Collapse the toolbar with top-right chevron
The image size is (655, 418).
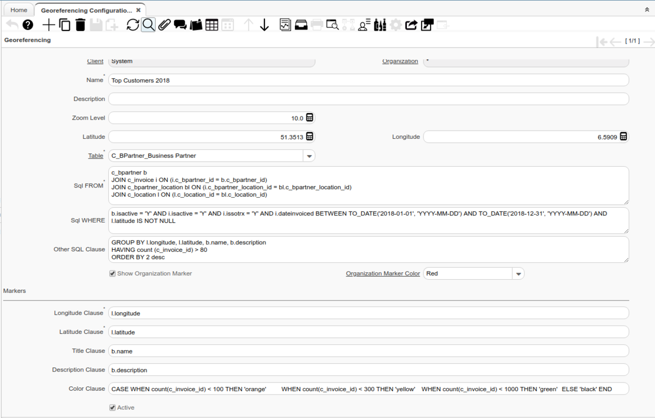pos(647,10)
